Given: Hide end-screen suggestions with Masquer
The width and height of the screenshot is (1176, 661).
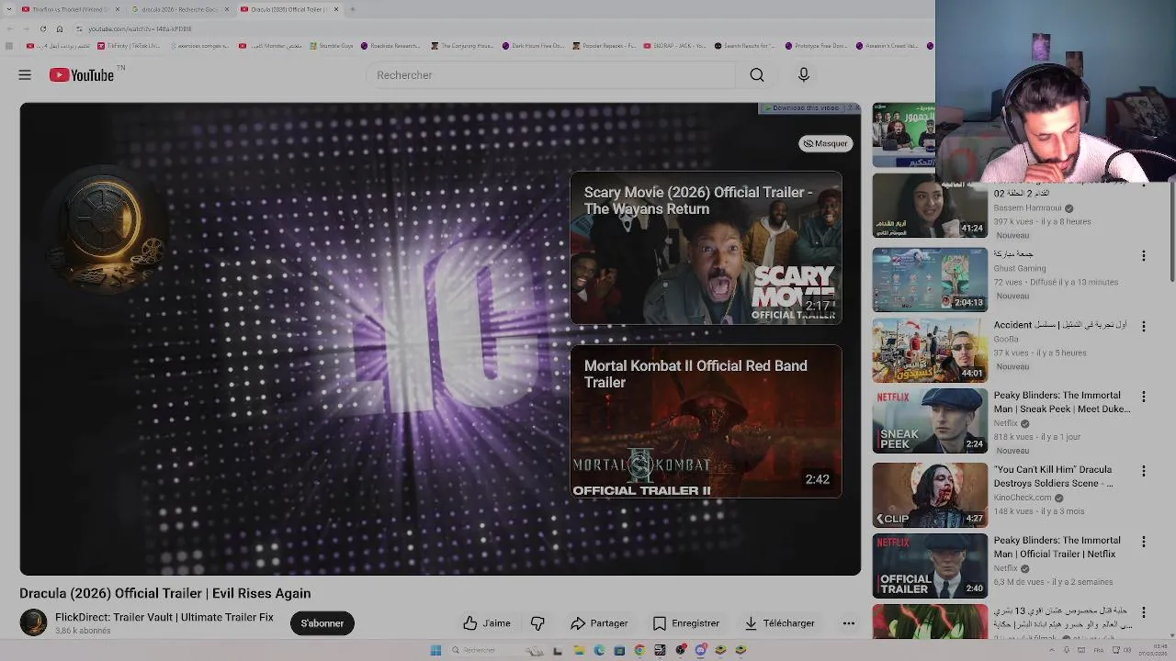Looking at the screenshot, I should point(825,143).
